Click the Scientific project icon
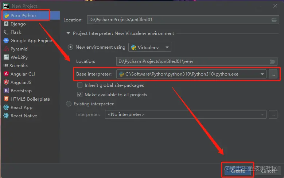284x178 pixels. (x=5, y=65)
